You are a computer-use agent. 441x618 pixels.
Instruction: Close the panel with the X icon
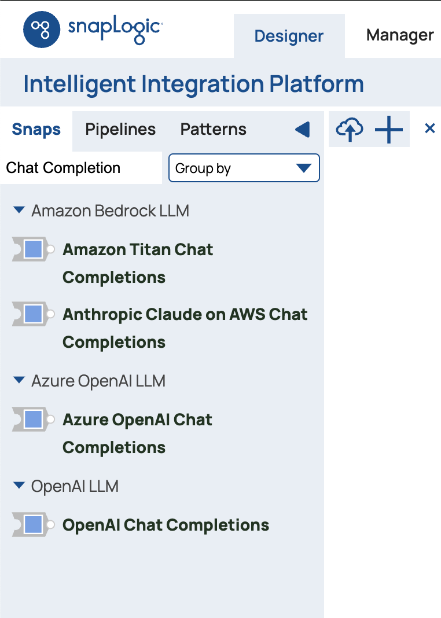pos(429,128)
